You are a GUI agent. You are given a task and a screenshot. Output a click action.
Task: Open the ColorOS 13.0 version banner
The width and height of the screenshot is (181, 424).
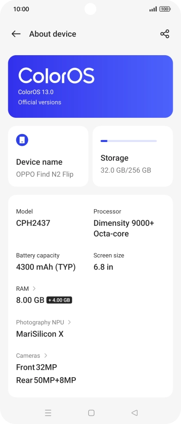(x=90, y=87)
